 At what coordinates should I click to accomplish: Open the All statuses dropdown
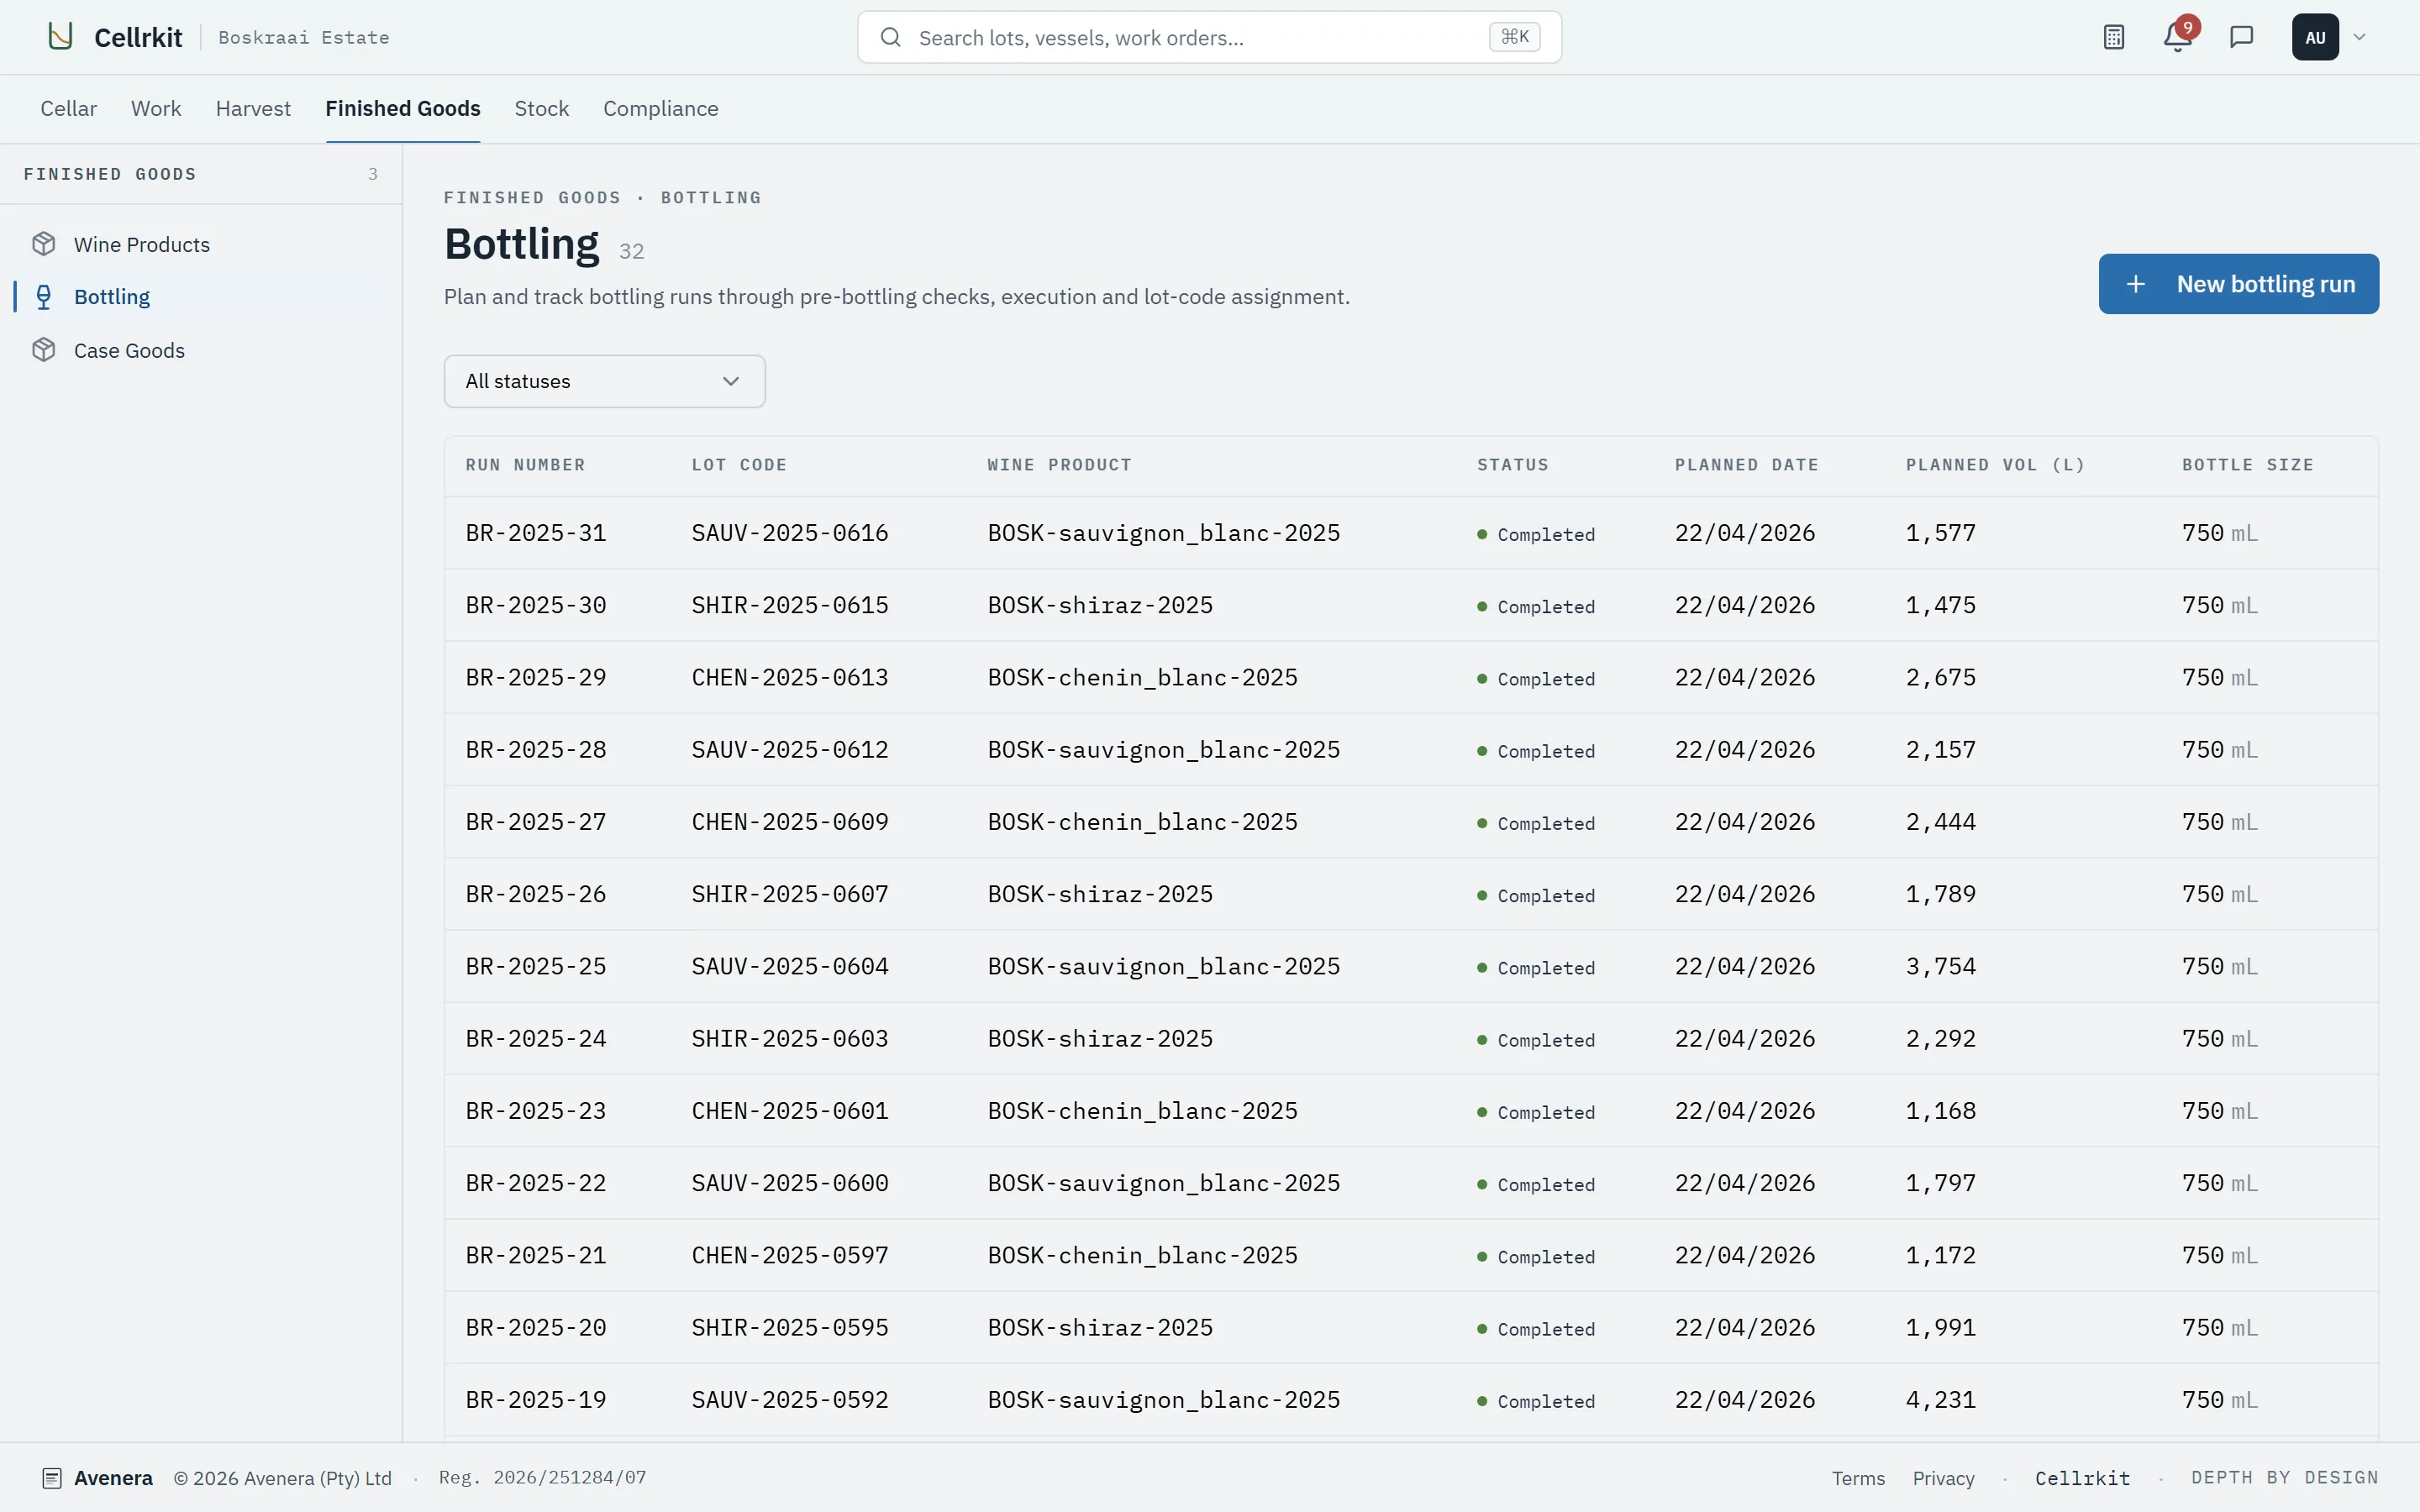[604, 381]
